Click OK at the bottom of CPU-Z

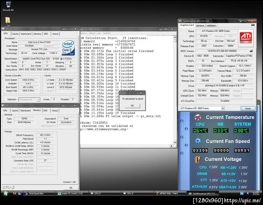tap(71, 188)
